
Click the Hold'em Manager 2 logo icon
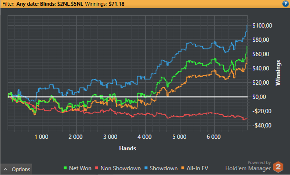point(279,167)
